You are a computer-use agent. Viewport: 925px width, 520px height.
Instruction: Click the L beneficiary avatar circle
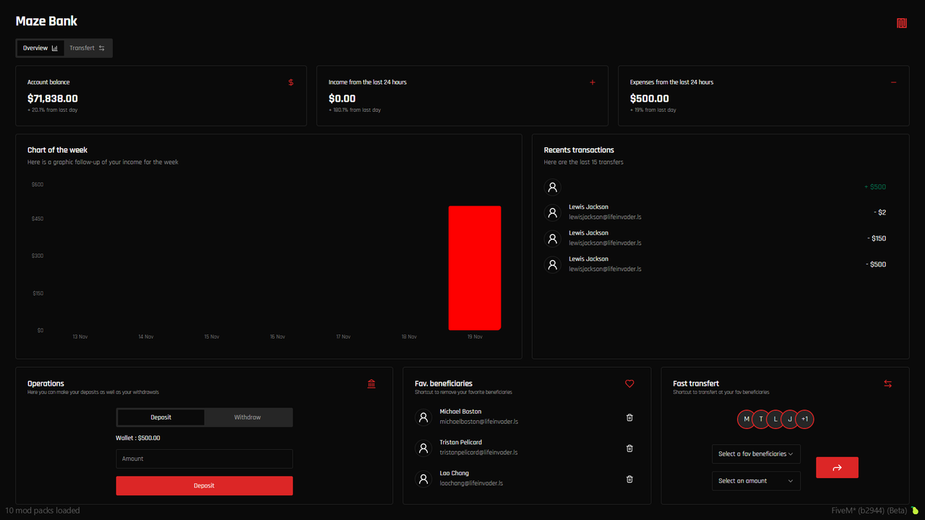(x=775, y=420)
